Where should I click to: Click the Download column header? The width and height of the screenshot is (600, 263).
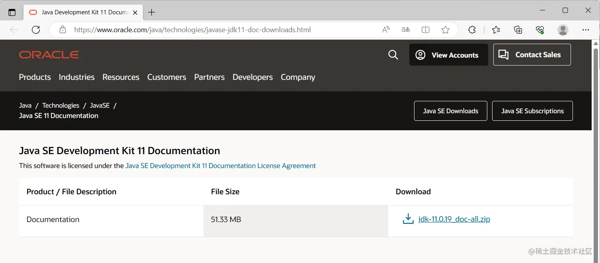click(413, 191)
